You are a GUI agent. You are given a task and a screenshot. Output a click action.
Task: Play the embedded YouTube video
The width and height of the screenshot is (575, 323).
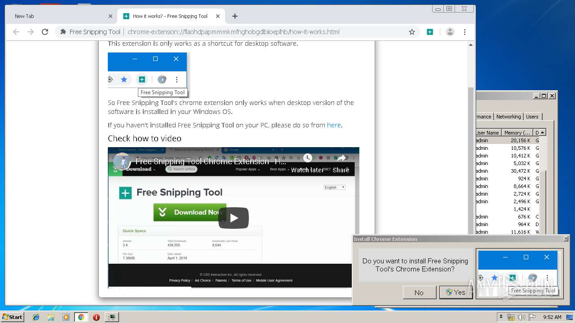[234, 218]
